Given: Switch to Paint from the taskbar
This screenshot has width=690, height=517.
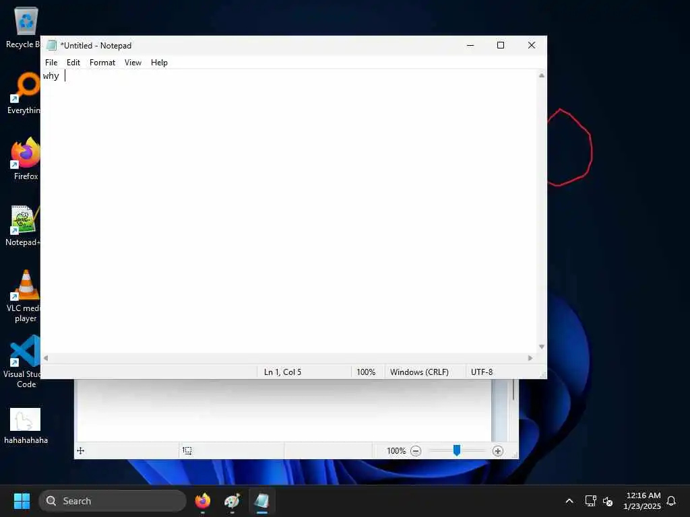Looking at the screenshot, I should [x=232, y=501].
